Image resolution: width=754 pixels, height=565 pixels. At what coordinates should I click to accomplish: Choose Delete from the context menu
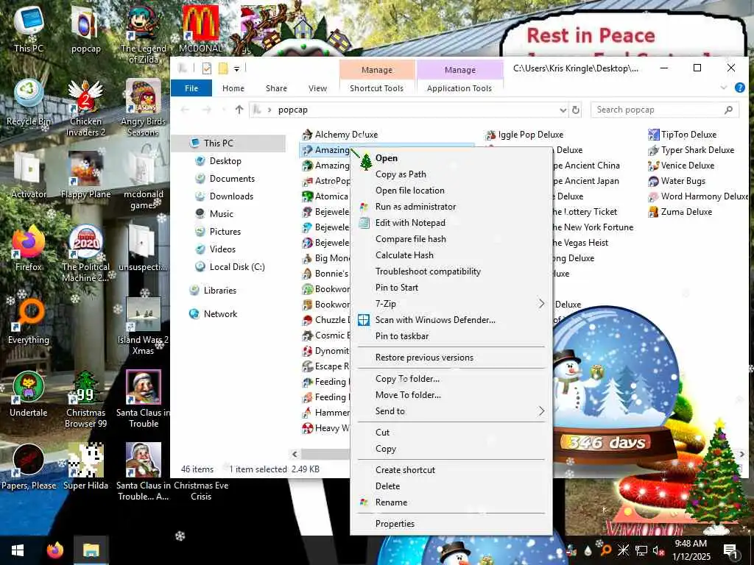(x=451, y=486)
